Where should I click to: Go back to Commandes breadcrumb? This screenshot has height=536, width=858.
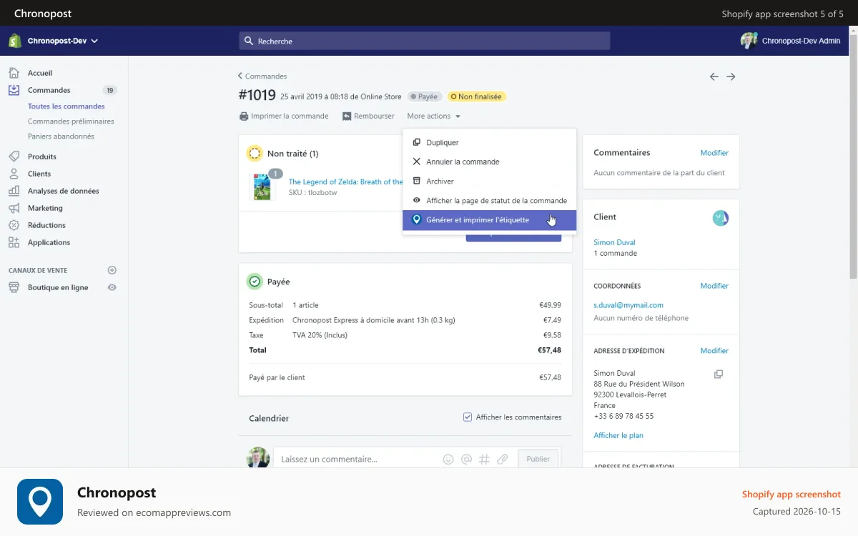262,76
